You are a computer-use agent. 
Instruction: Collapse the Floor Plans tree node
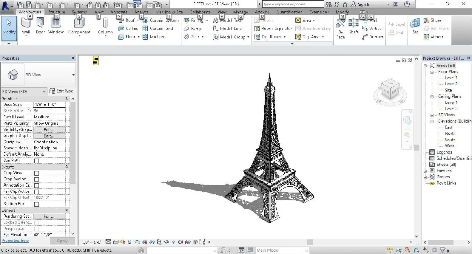[x=432, y=72]
